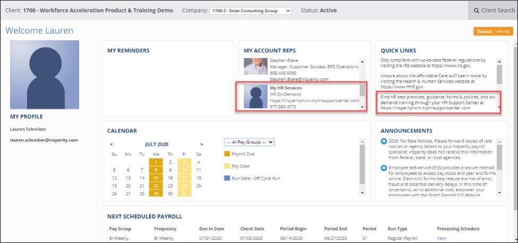Click the first announcement speech bubble icon

[384, 141]
